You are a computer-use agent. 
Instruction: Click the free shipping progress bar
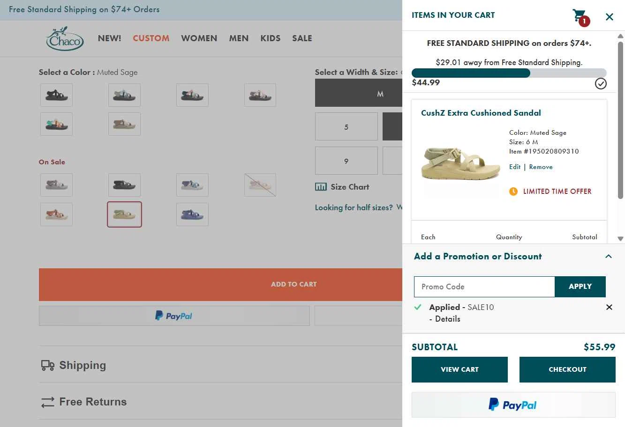[x=509, y=73]
